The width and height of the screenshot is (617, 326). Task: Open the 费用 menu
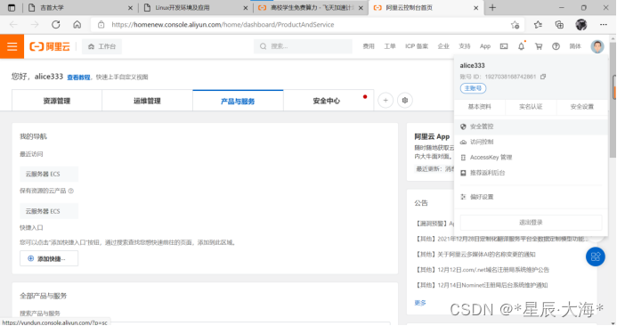coord(369,46)
